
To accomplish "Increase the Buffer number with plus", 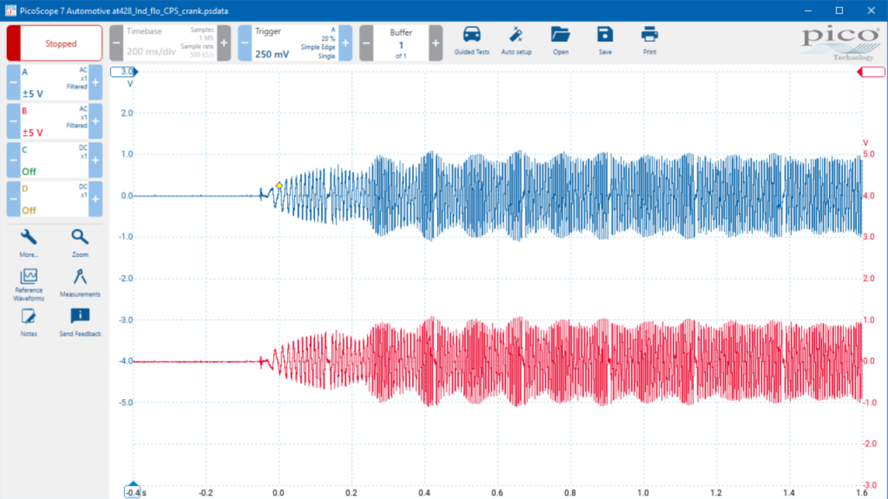I will (x=435, y=43).
